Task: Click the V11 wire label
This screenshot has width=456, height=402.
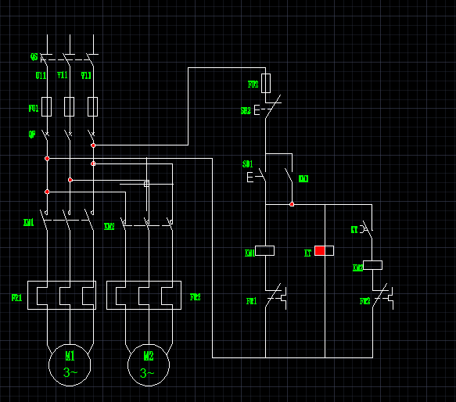Action: 63,75
